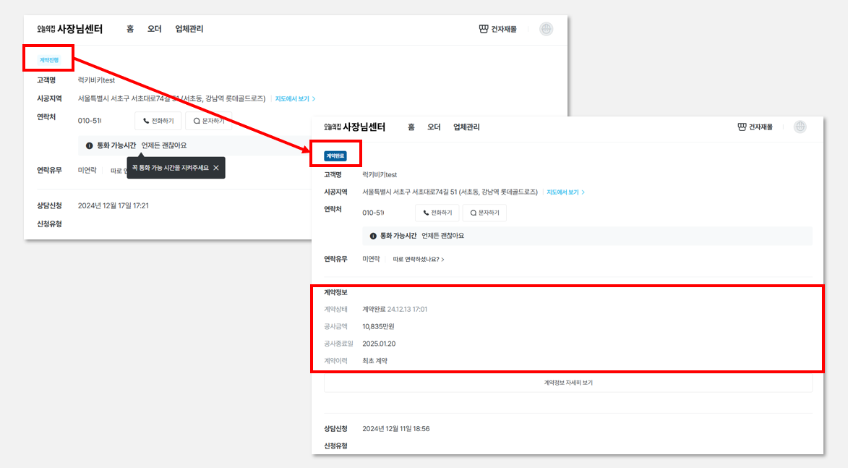This screenshot has width=848, height=468.
Task: Open 업체관리 menu in the back window
Action: pos(189,29)
